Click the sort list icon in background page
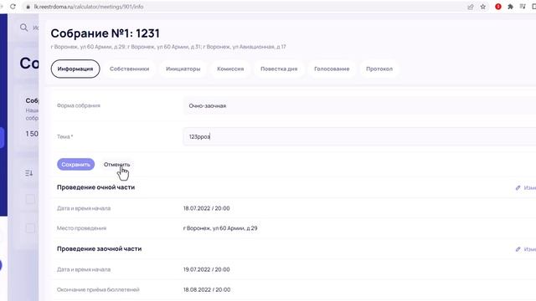The image size is (536, 301). tap(28, 173)
